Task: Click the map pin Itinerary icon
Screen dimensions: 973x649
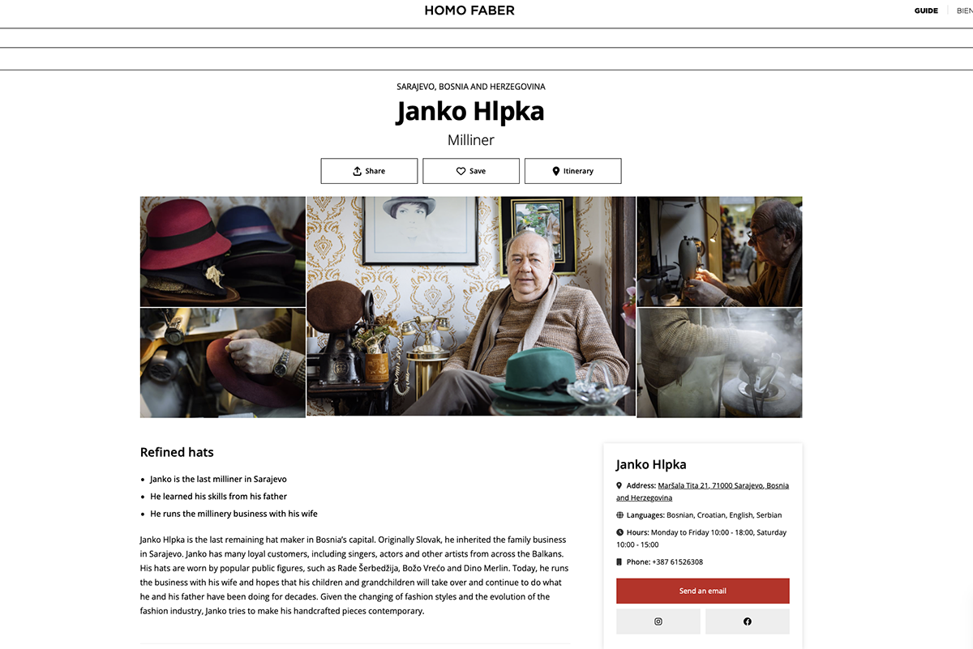Action: 556,171
